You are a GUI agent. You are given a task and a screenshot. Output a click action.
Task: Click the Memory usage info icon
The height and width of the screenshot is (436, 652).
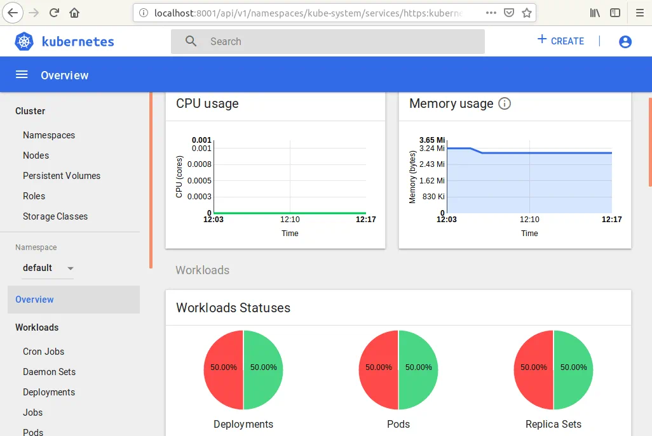(505, 103)
